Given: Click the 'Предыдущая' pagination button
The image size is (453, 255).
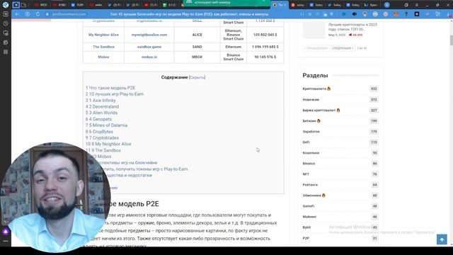Looking at the screenshot, I should (316, 48).
